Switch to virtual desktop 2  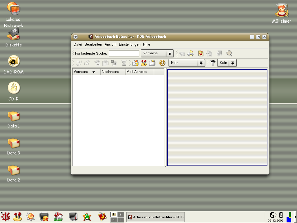pos(120,215)
